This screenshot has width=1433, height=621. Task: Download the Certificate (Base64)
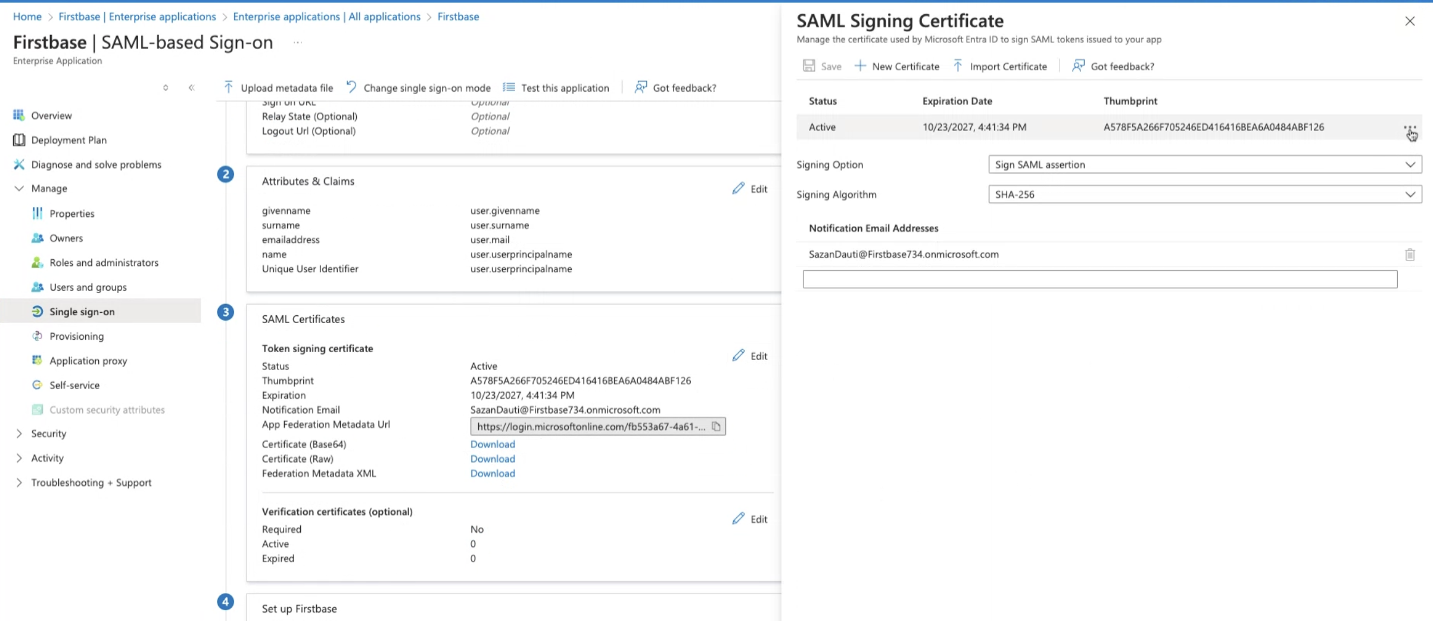[x=493, y=444]
